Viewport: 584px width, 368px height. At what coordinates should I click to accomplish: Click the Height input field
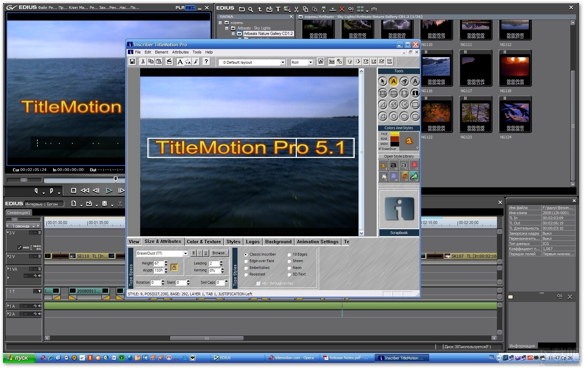[158, 263]
